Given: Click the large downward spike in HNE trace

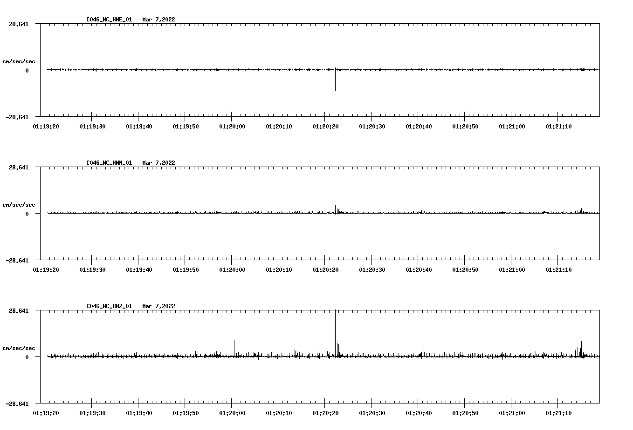Looking at the screenshot, I should 335,84.
